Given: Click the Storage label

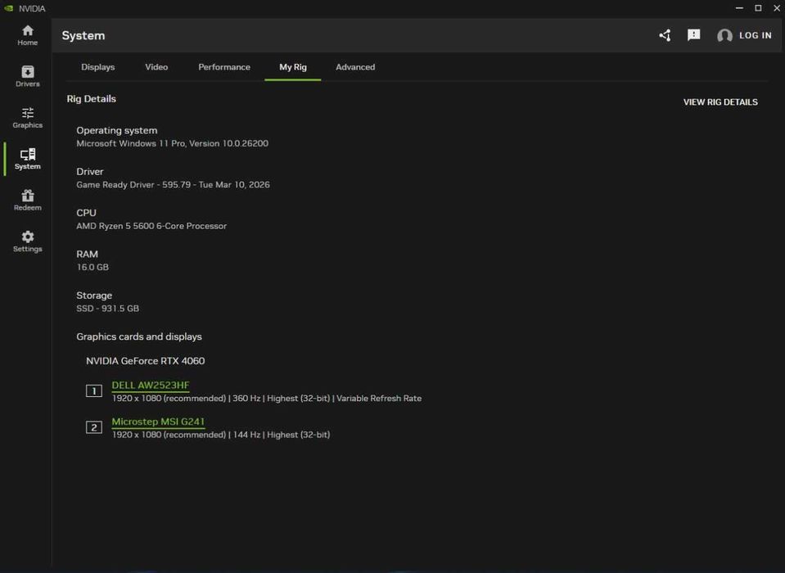Looking at the screenshot, I should coord(94,296).
